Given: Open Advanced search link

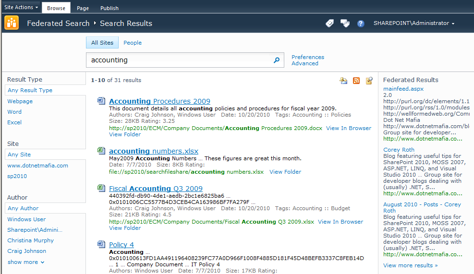Looking at the screenshot, I should [304, 63].
